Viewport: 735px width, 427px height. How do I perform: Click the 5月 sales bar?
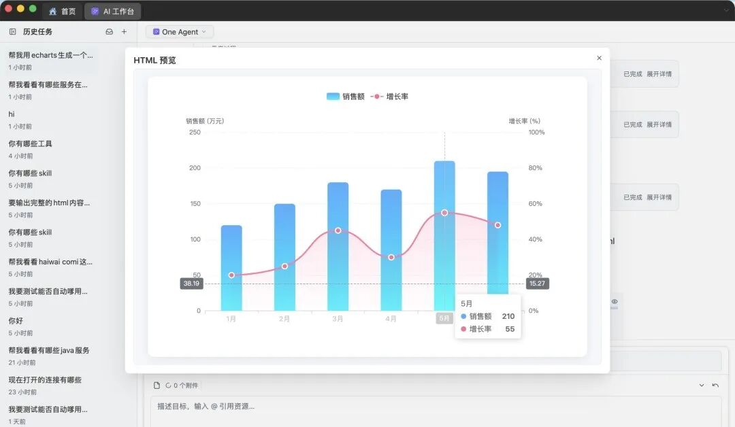(x=444, y=235)
